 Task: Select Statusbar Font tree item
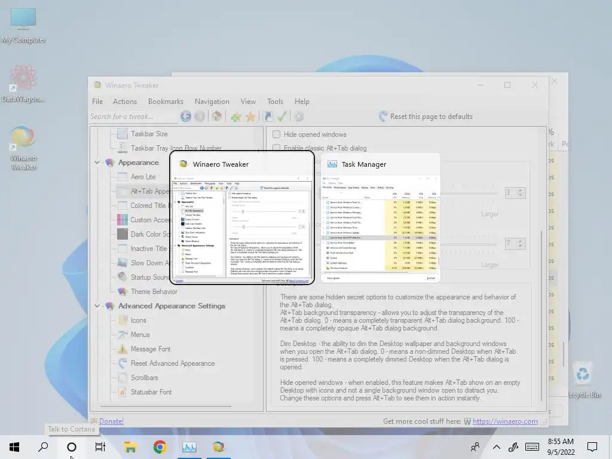[x=151, y=392]
